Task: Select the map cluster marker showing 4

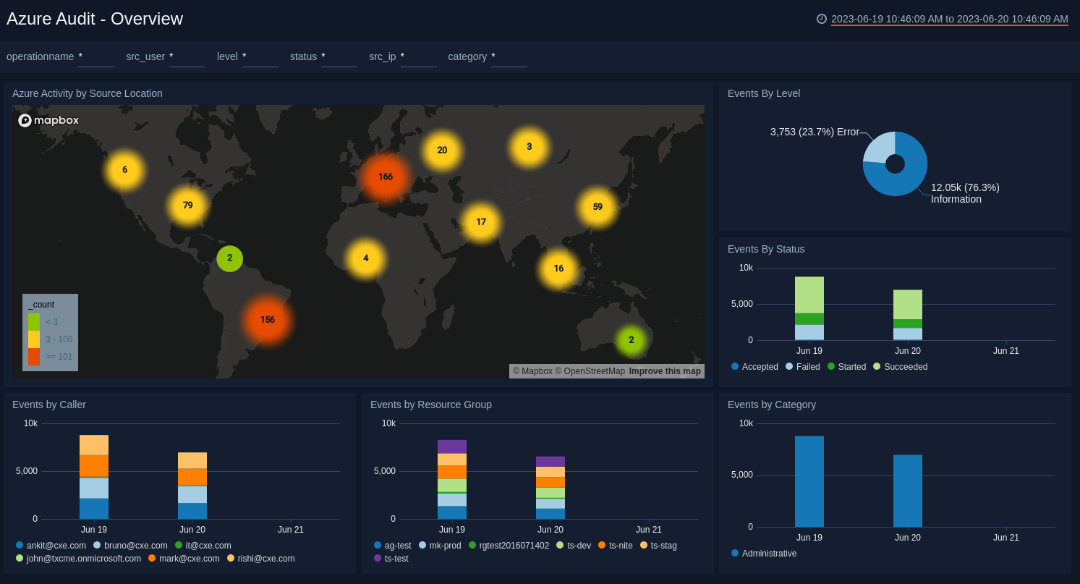Action: point(365,258)
